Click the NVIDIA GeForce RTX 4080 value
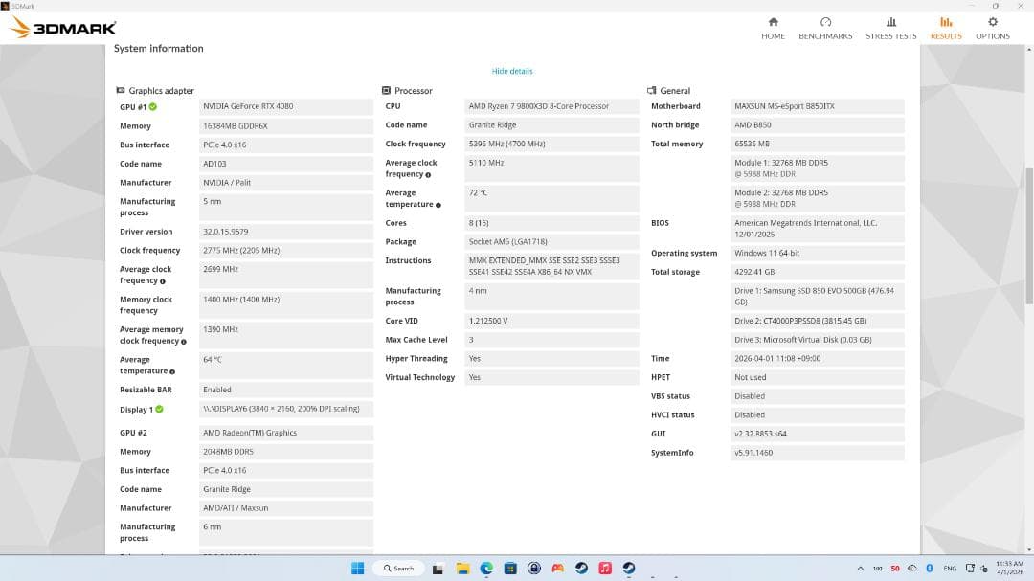 [286, 106]
